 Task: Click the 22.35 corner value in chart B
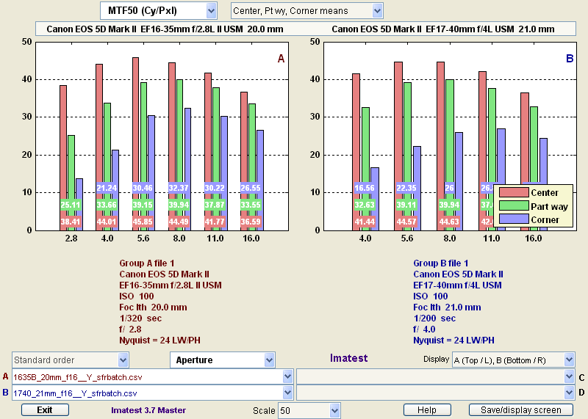coord(406,188)
